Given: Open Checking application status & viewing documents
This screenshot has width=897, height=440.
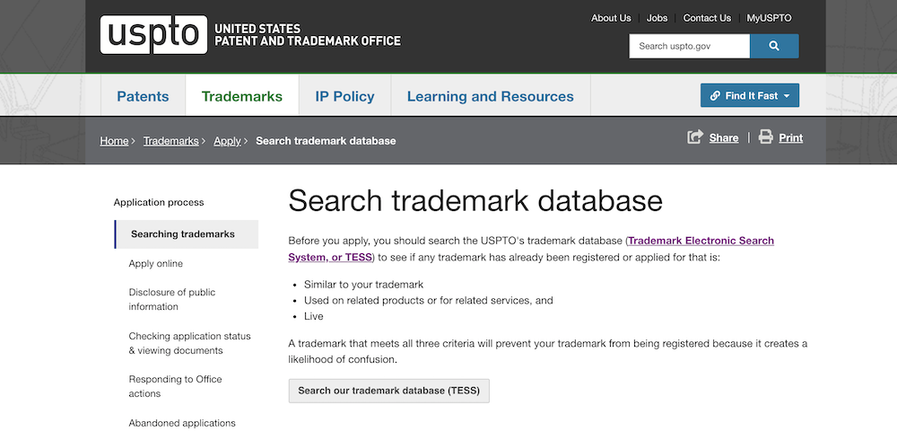Looking at the screenshot, I should click(x=189, y=343).
